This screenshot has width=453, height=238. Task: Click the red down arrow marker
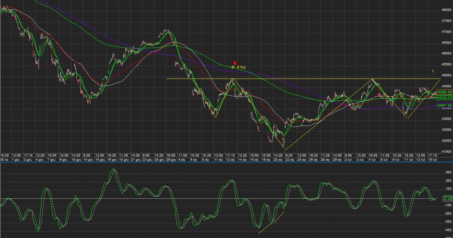point(235,63)
